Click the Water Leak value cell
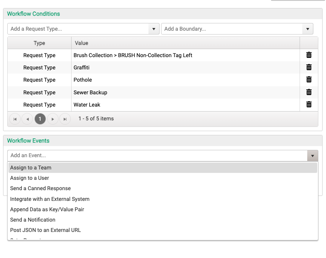Viewport: 326px width, 258px height. (186, 105)
